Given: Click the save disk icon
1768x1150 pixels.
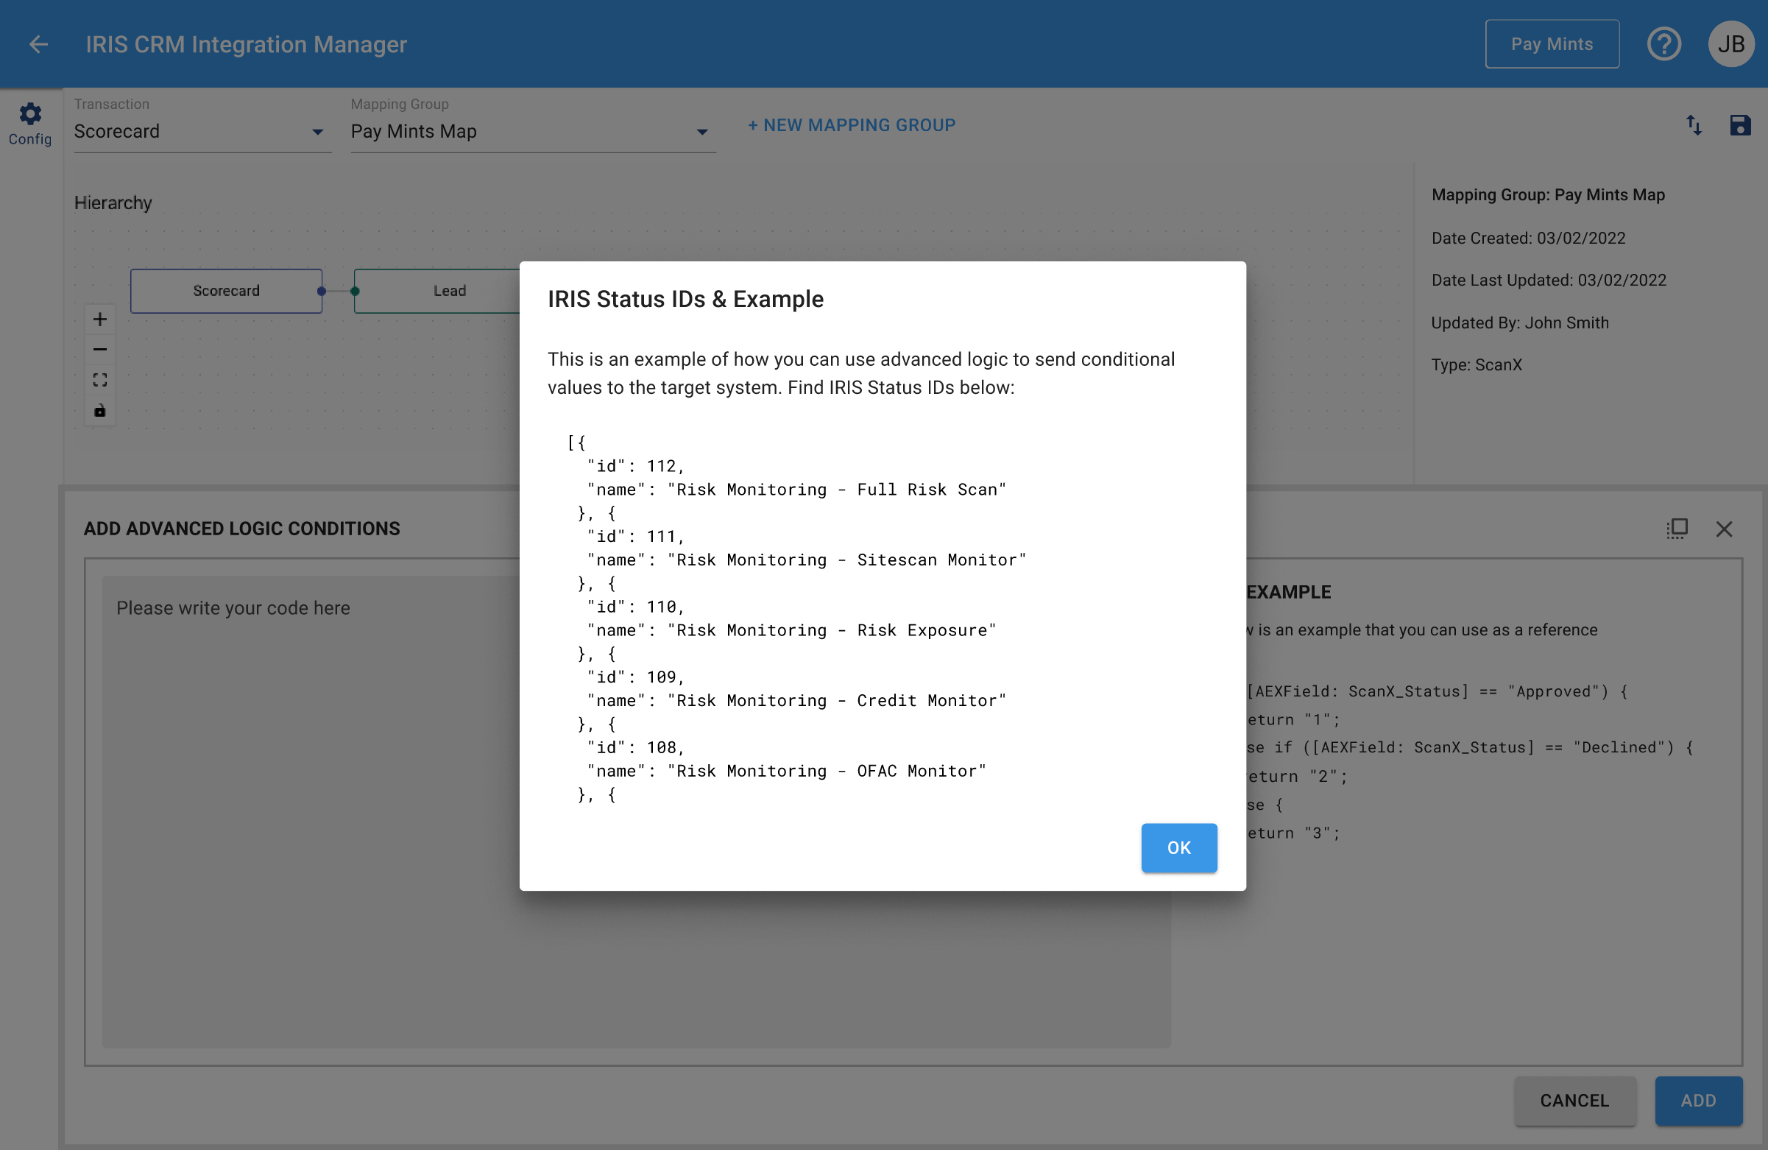Looking at the screenshot, I should (1740, 126).
